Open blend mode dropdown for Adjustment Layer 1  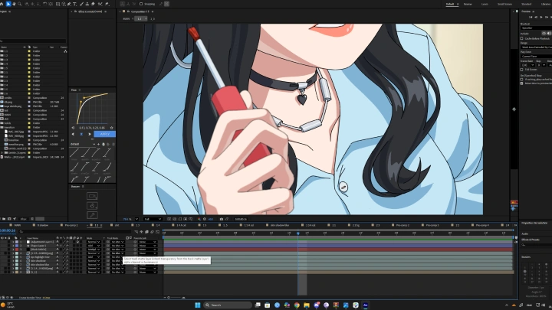point(94,242)
